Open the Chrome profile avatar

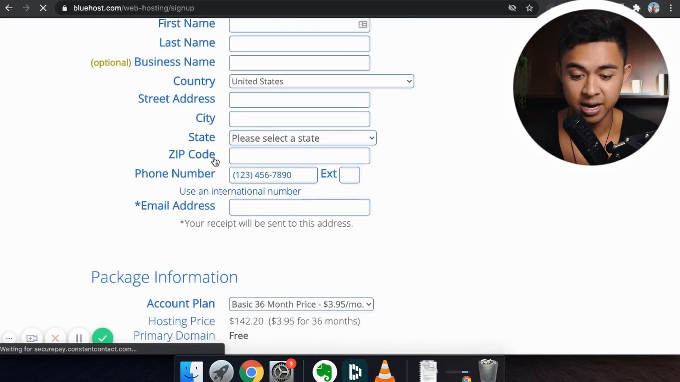pos(653,8)
